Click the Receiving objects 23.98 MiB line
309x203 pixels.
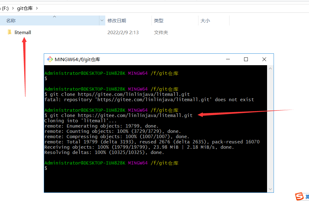pos(139,147)
